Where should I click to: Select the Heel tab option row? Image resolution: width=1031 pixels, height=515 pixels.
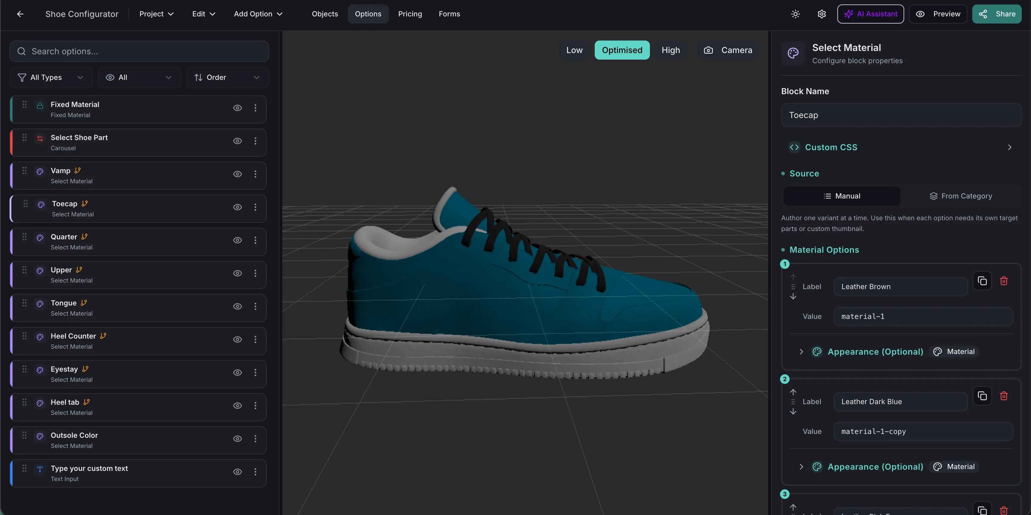coord(138,407)
